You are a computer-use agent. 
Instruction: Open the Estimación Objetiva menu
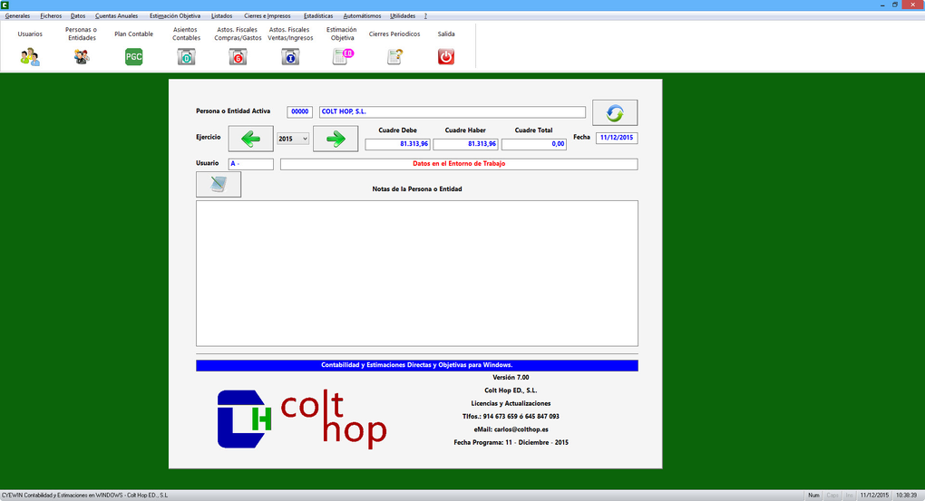(175, 16)
